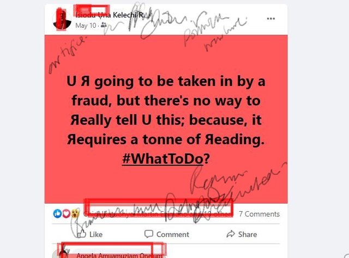The width and height of the screenshot is (349, 258).
Task: Click the thumbs-up outline icon beside Like
Action: tap(81, 234)
